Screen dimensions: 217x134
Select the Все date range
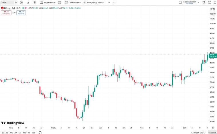click(x=33, y=133)
